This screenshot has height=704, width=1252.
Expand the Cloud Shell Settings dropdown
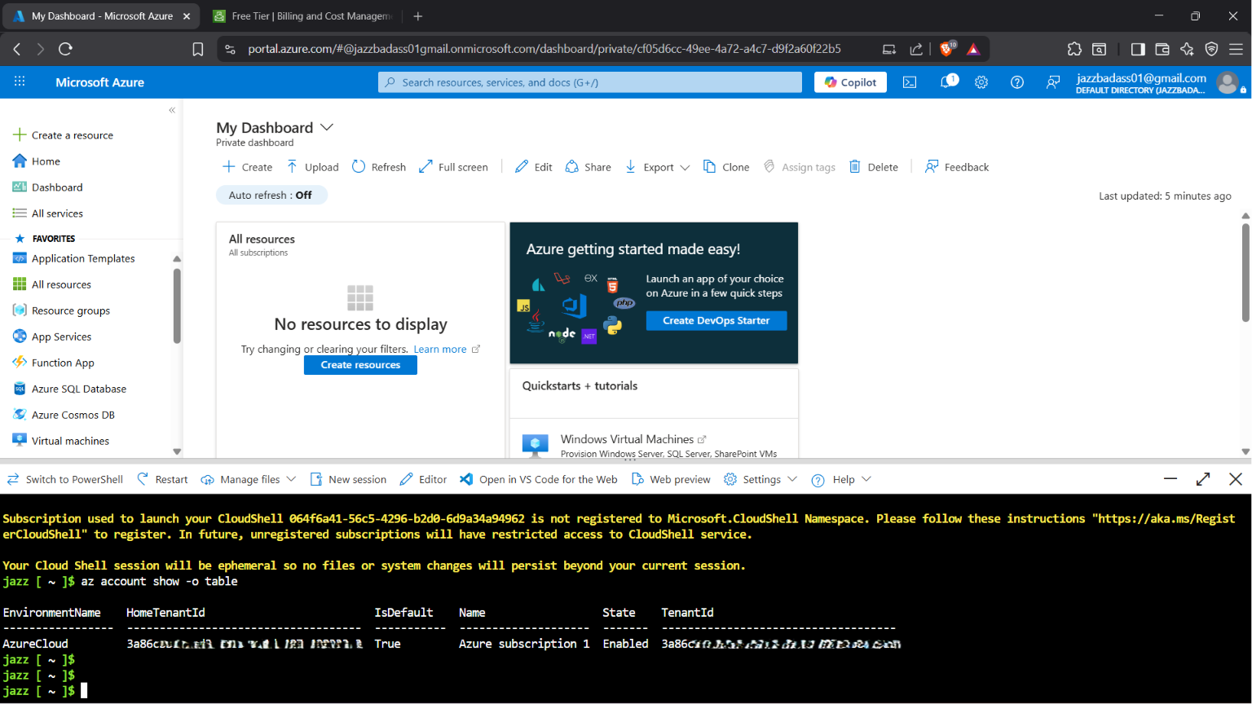(x=760, y=479)
